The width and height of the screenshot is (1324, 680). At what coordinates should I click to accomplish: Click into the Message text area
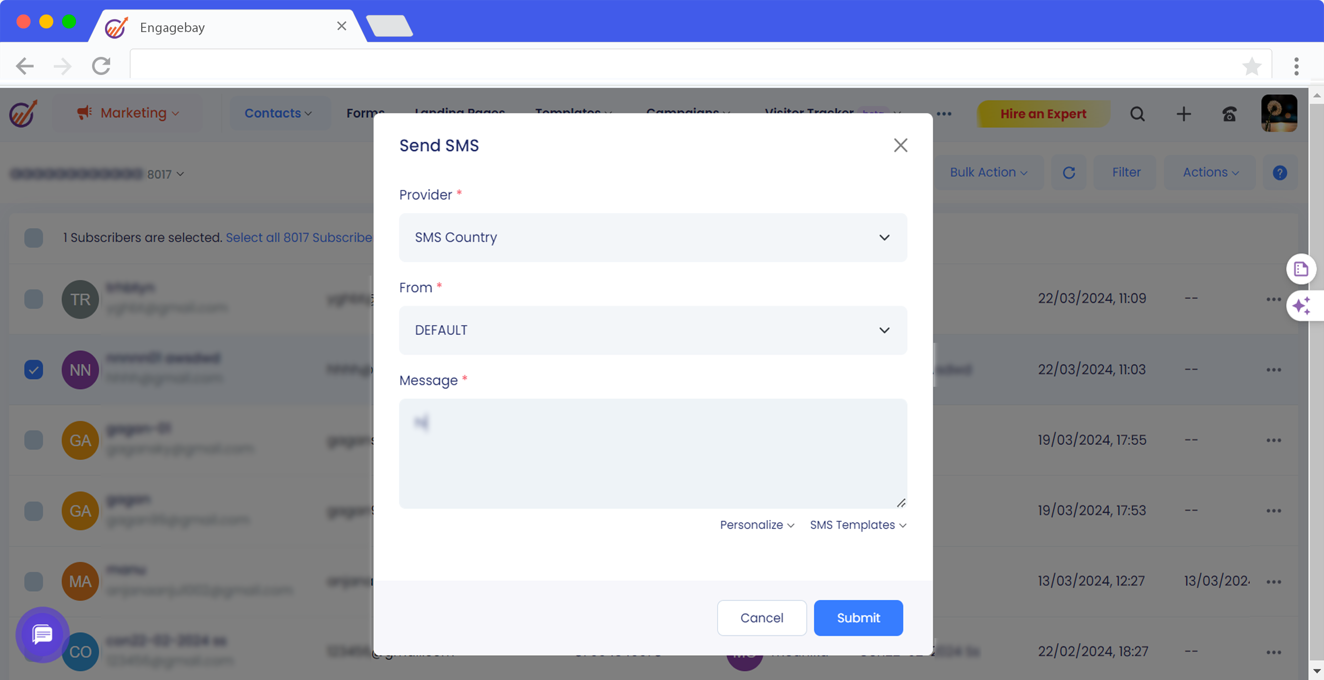pos(653,453)
